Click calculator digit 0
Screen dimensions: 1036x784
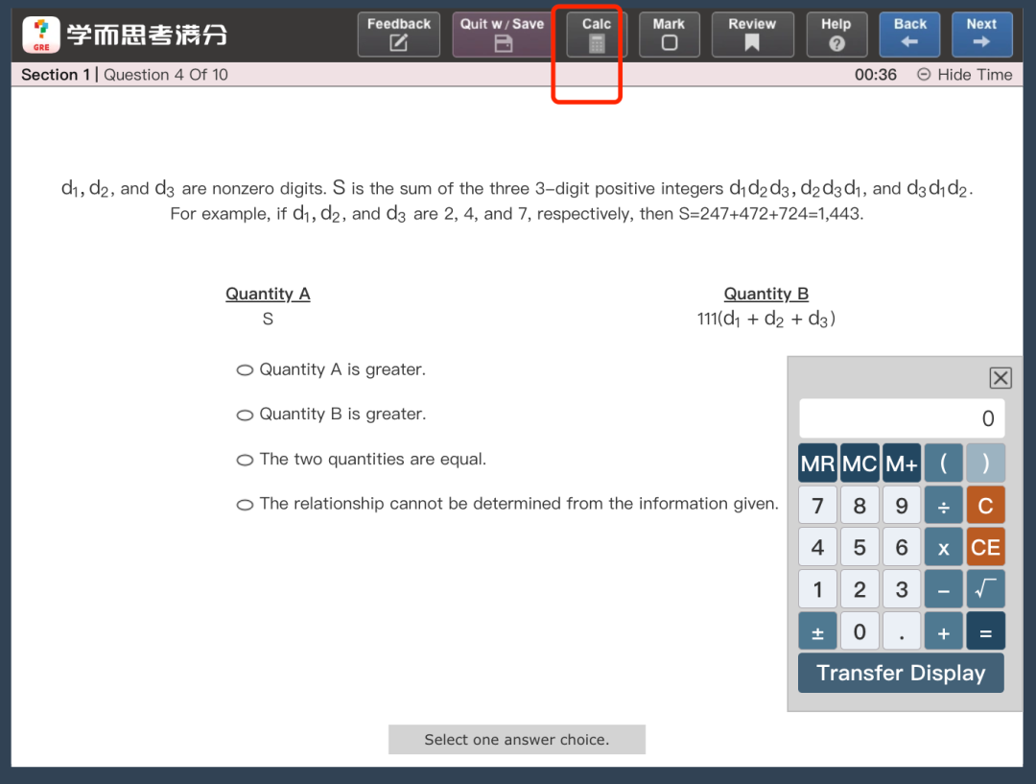(x=859, y=631)
